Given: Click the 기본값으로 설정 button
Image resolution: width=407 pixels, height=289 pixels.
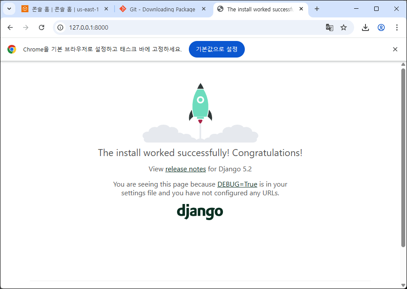Looking at the screenshot, I should (217, 49).
